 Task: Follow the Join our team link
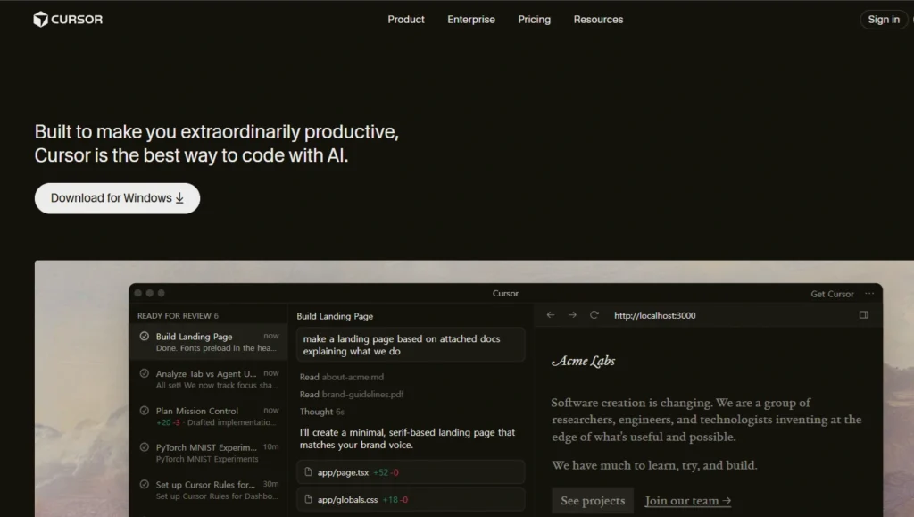(688, 501)
